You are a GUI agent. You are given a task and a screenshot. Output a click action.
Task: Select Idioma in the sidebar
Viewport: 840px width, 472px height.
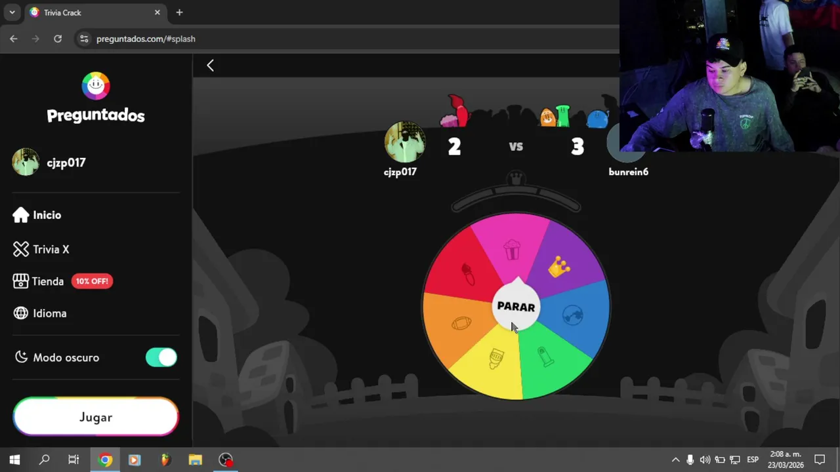click(x=40, y=313)
